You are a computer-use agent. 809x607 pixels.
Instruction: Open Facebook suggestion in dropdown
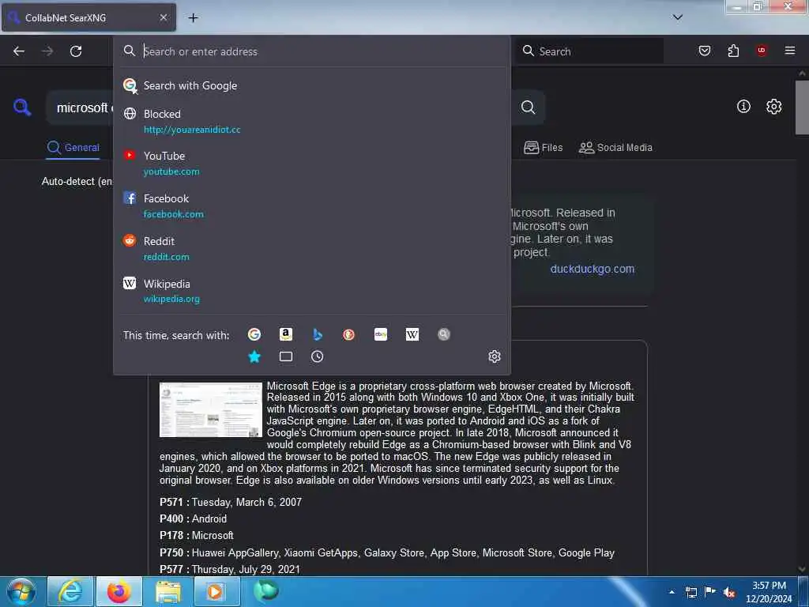pyautogui.click(x=312, y=206)
